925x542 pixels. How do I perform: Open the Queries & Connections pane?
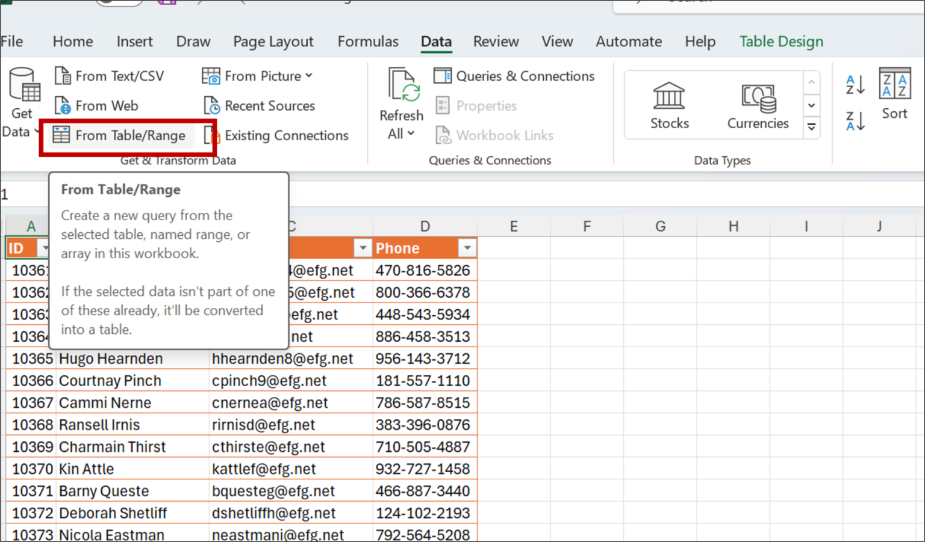[514, 76]
